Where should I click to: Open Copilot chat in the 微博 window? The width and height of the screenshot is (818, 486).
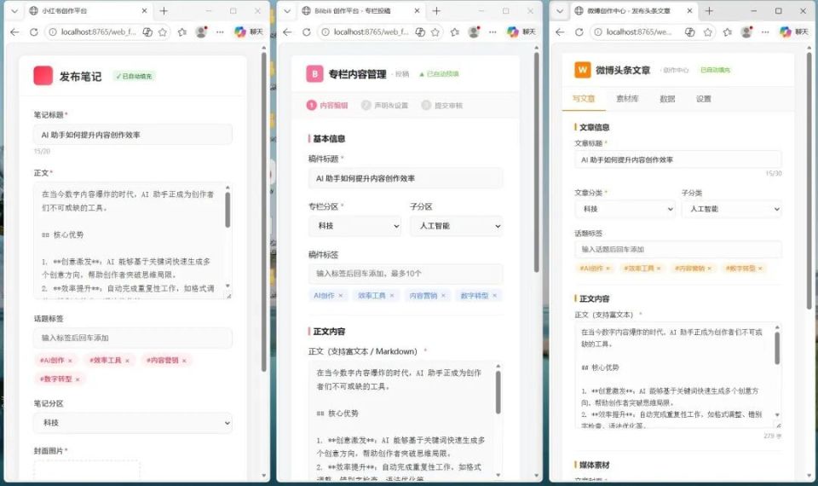click(794, 32)
